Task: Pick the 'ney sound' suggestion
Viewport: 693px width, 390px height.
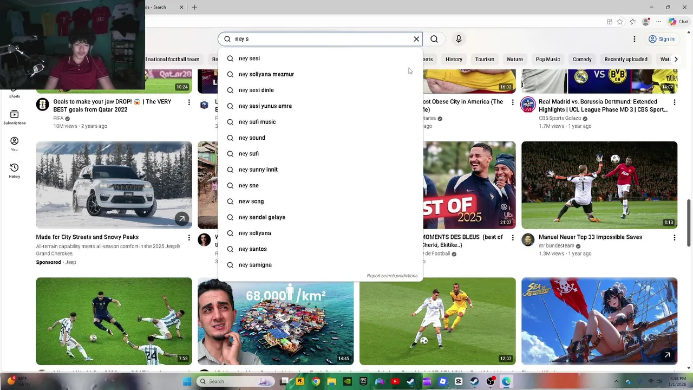Action: coord(320,138)
